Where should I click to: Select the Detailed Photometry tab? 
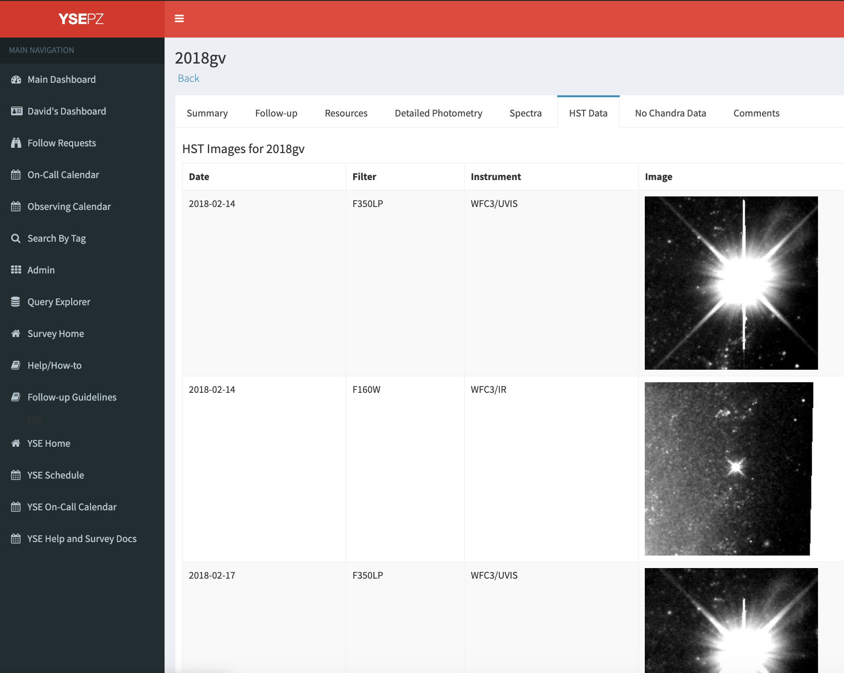tap(438, 113)
